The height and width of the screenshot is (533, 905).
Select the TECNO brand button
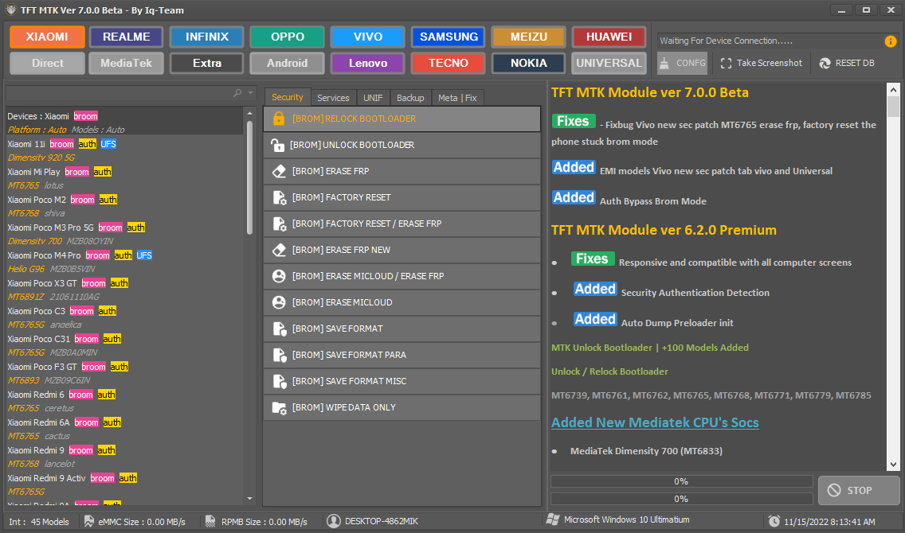pyautogui.click(x=449, y=63)
